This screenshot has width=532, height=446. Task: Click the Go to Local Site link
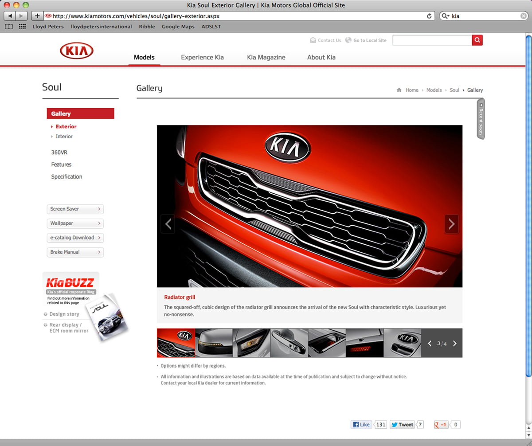[369, 40]
